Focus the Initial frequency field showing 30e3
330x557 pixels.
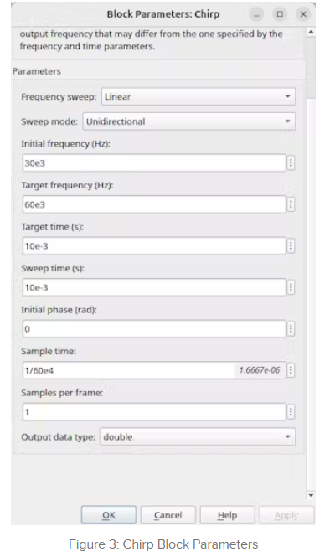[x=154, y=163]
